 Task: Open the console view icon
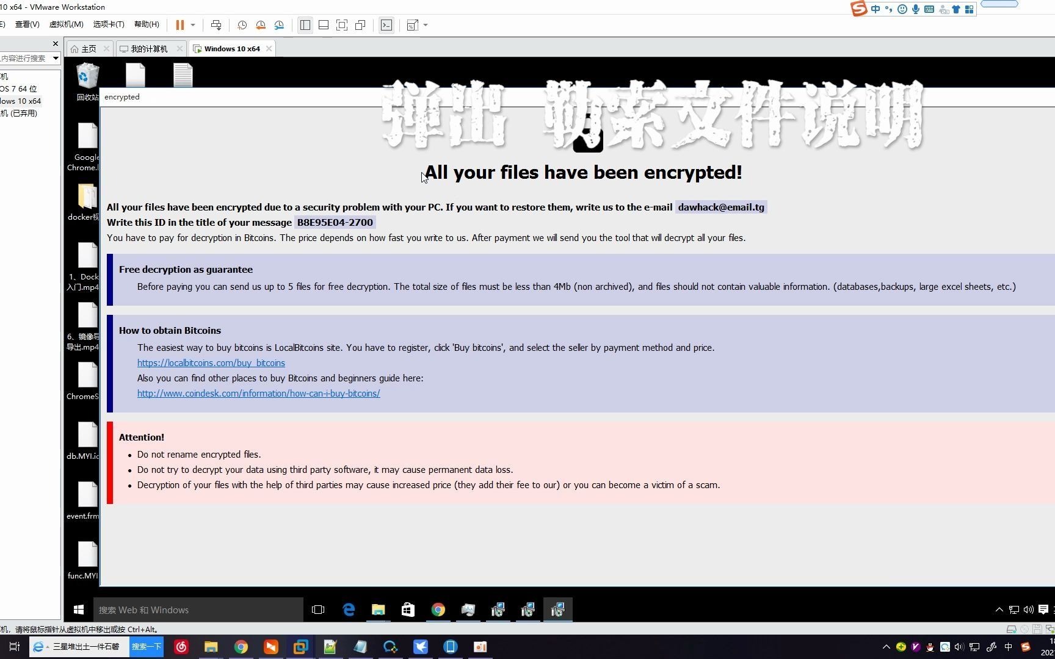[386, 25]
